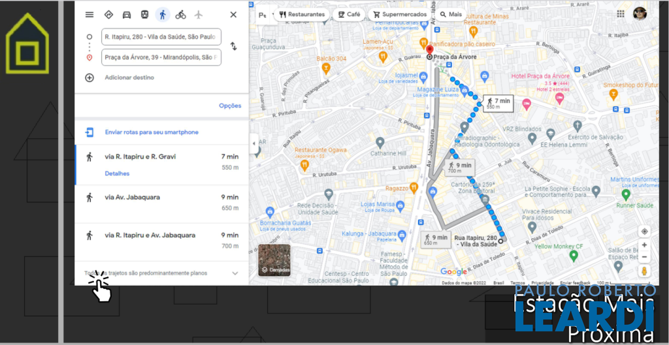Click the Martins Uniformes label
This screenshot has width=669, height=345.
[x=634, y=179]
